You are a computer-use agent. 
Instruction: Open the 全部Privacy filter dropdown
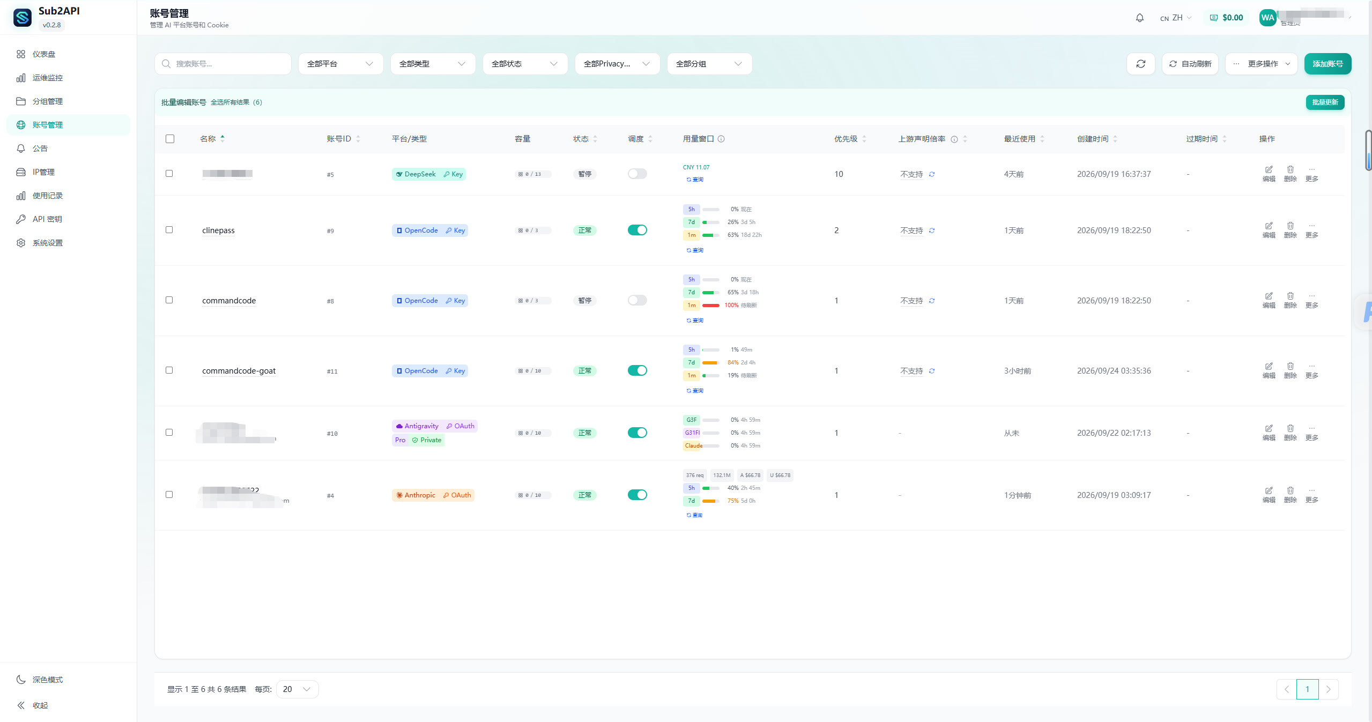617,64
